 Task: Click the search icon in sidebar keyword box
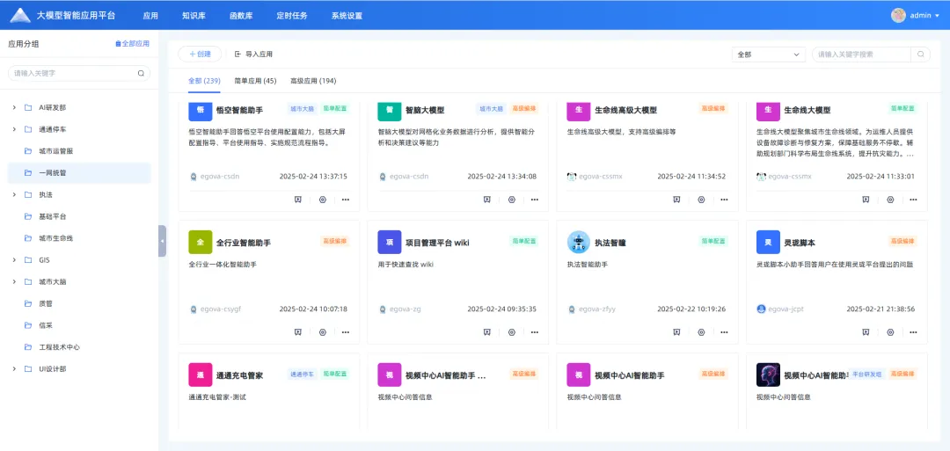tap(141, 74)
